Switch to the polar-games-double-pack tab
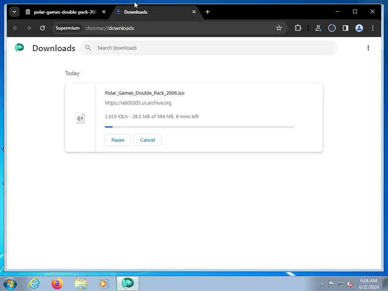The image size is (388, 291). (62, 12)
